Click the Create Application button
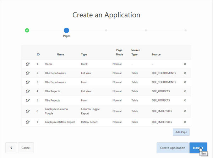The width and height of the screenshot is (213, 158). (x=173, y=148)
